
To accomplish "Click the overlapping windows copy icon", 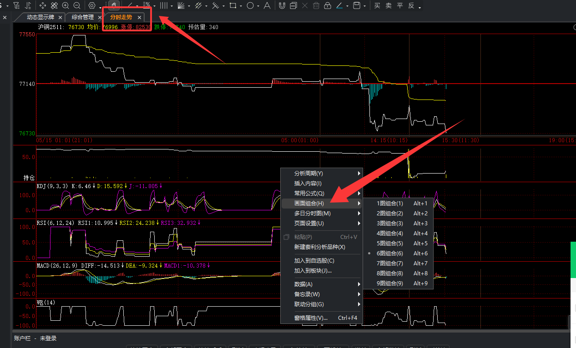I will pyautogui.click(x=293, y=5).
